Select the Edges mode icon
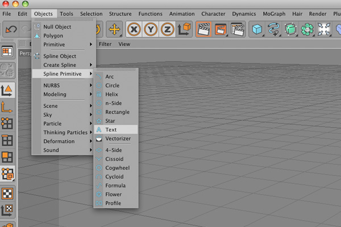 point(7,140)
